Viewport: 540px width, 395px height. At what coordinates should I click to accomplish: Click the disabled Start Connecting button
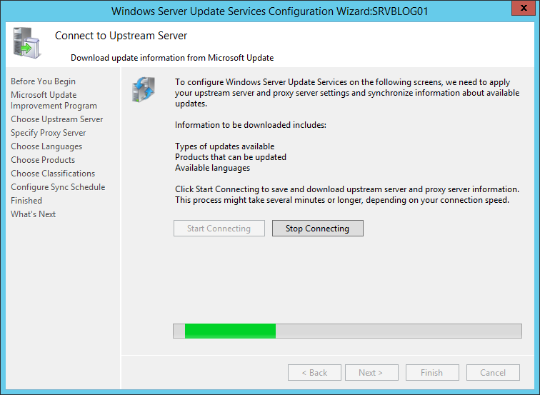pos(219,229)
